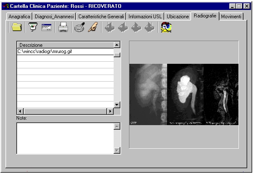Click the Descrizione column header

[66, 45]
